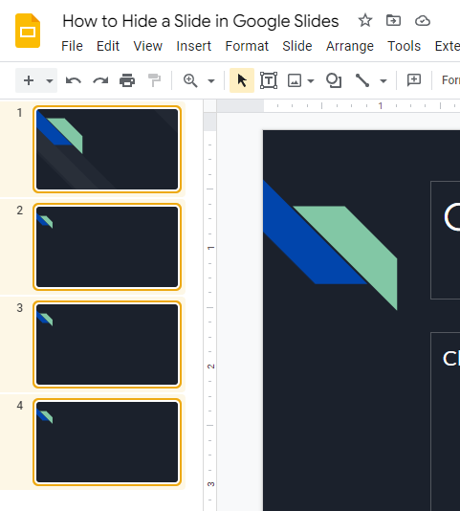This screenshot has width=460, height=511.
Task: Open the new slide layout dropdown arrow
Action: click(50, 80)
